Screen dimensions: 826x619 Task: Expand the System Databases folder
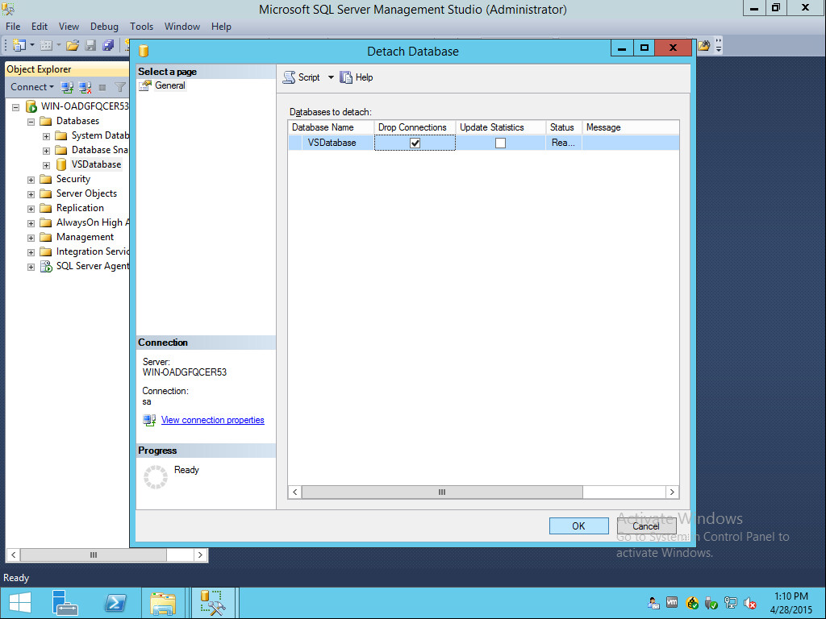[46, 136]
